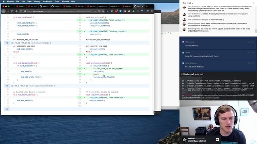Open the Firefox hamburger menu
257x144 pixels.
click(x=152, y=11)
